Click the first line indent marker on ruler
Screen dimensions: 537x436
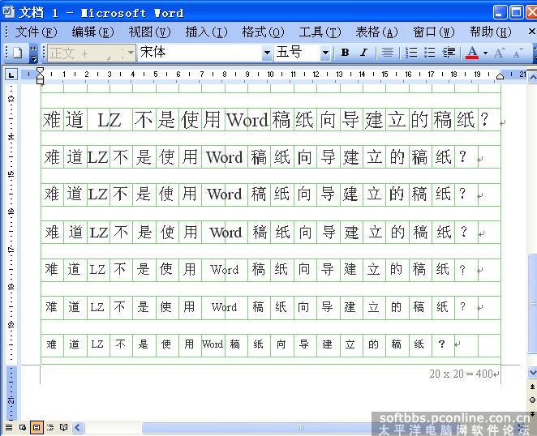pos(40,71)
